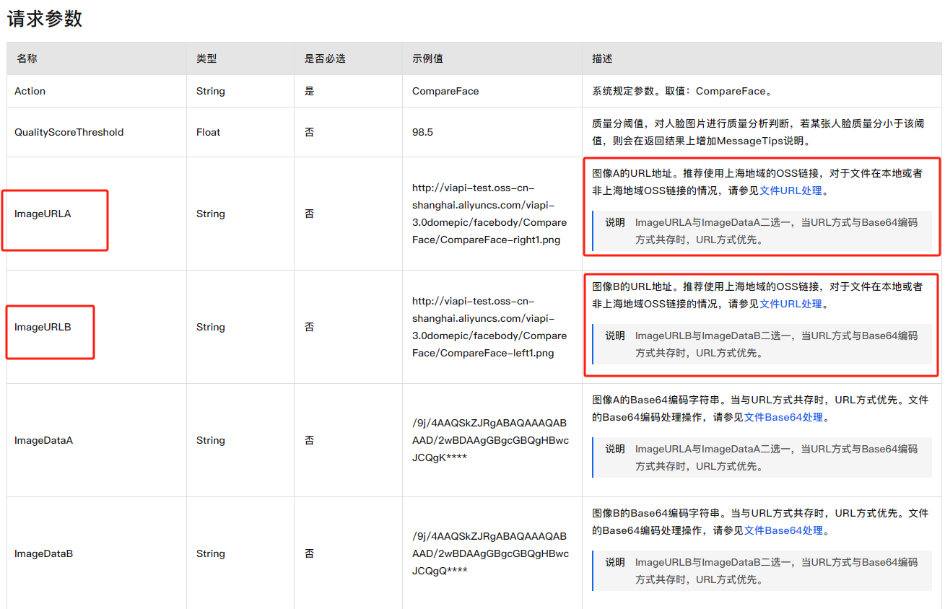Viewport: 945px width, 609px height.
Task: Click the 说明 label in ImageURLB row
Action: 615,336
